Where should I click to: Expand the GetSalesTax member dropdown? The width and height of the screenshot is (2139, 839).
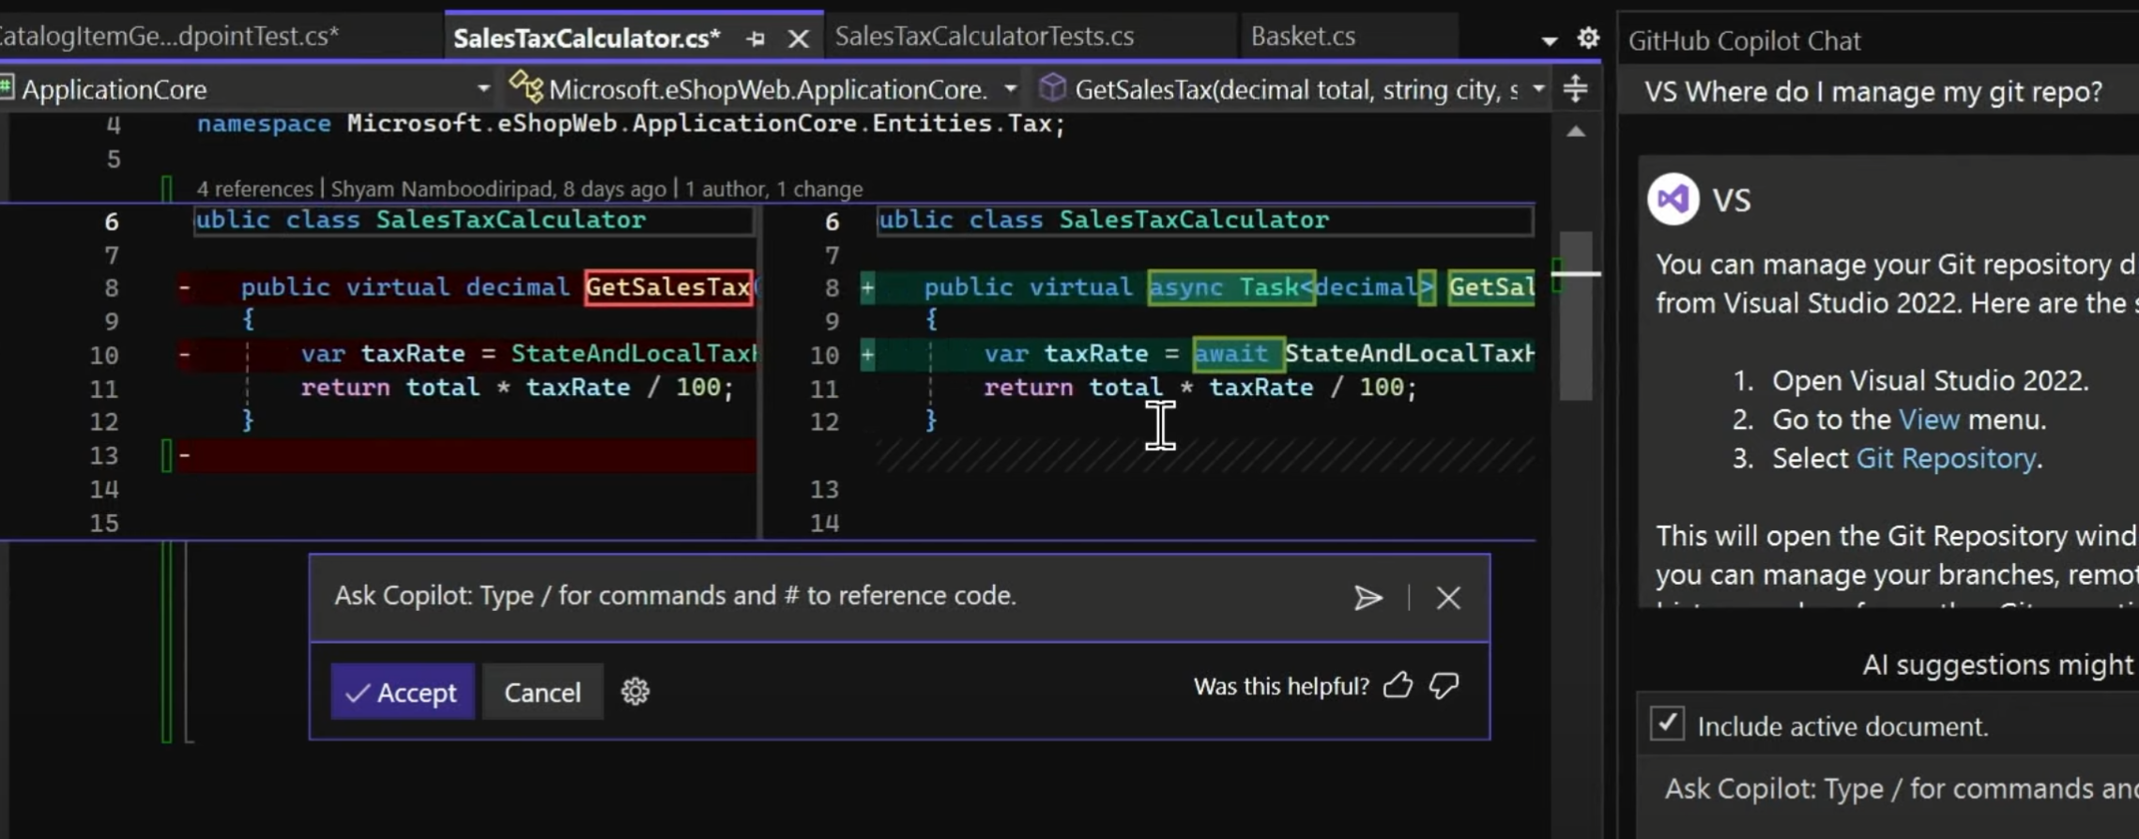1538,89
